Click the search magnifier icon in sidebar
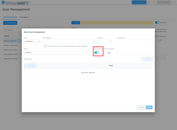The width and height of the screenshot is (177, 130). point(6,30)
